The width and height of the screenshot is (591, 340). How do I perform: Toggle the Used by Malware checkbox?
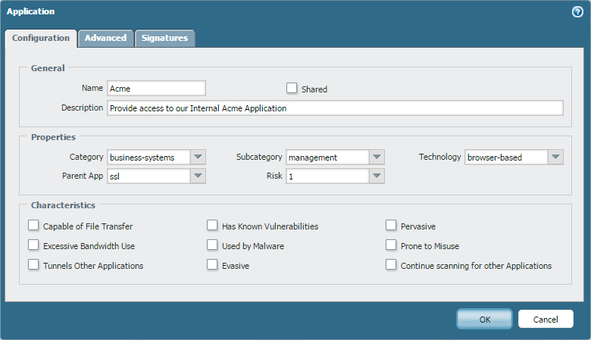click(212, 245)
